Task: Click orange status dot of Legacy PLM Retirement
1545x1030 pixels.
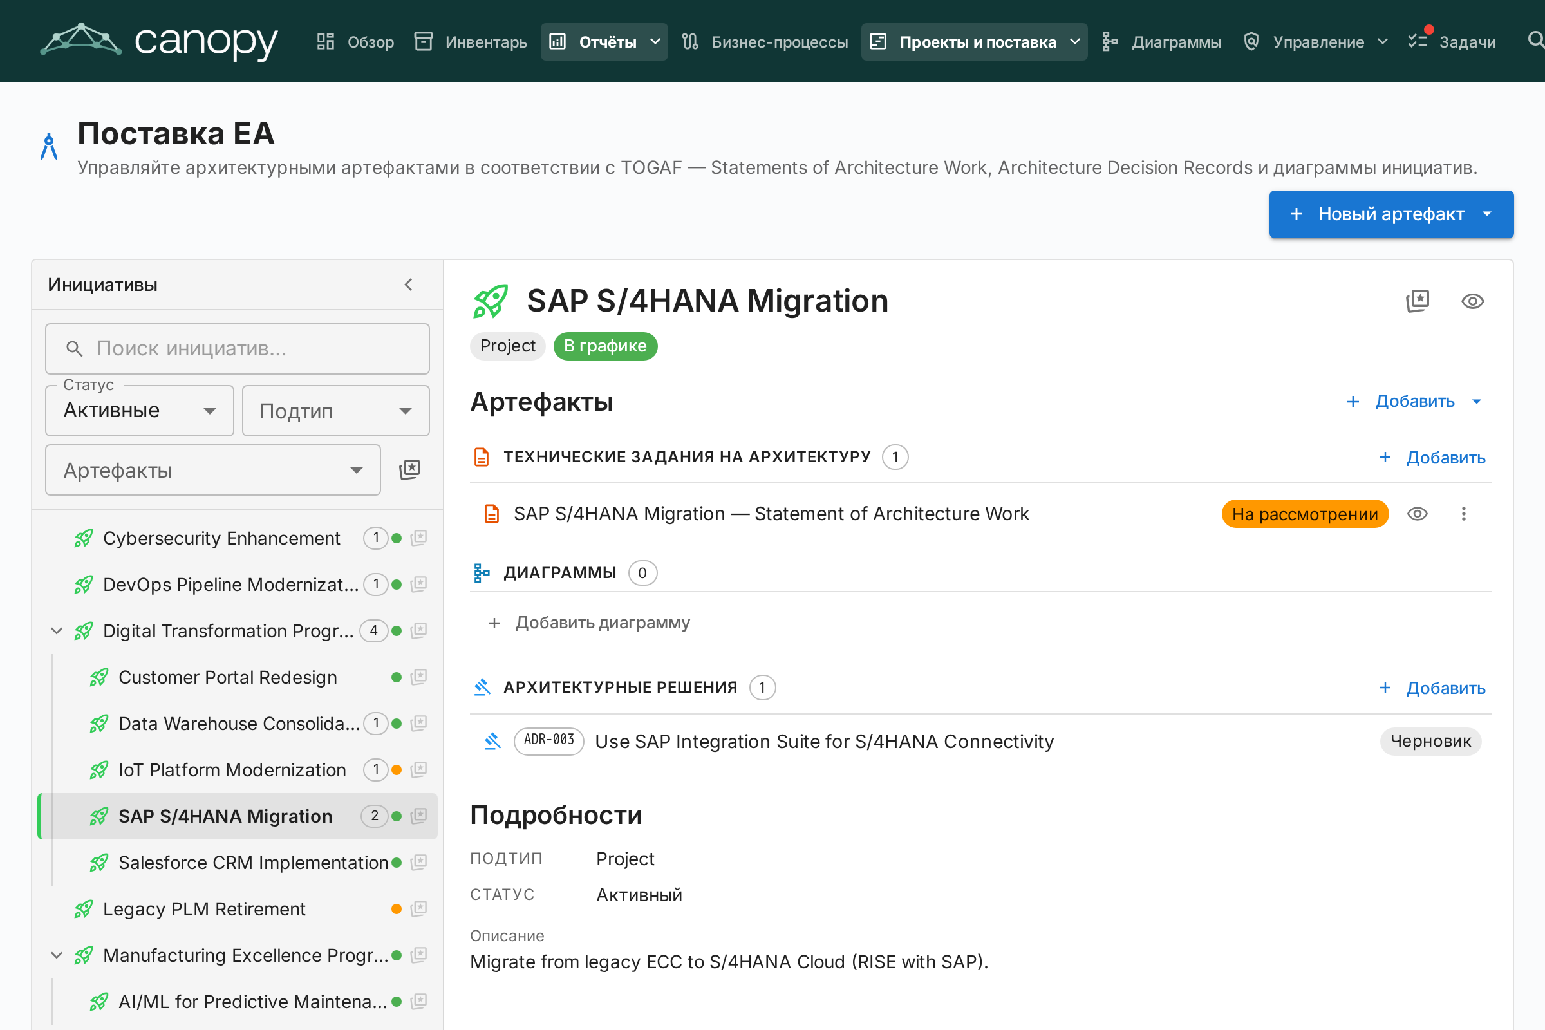Action: pyautogui.click(x=396, y=908)
